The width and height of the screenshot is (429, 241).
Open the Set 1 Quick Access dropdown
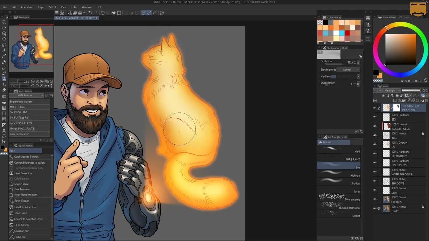25,151
